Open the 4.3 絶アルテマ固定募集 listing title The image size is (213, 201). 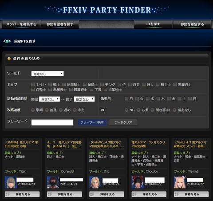[x=64, y=144]
